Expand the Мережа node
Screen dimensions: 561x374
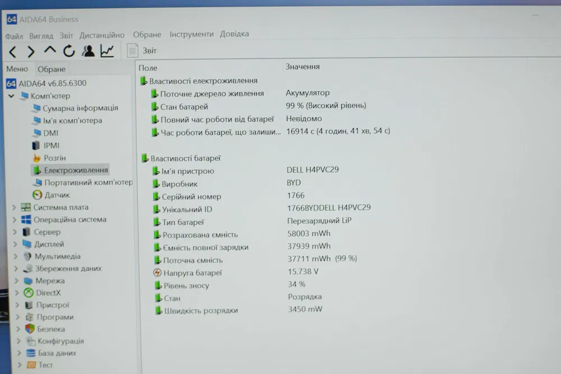pyautogui.click(x=16, y=281)
